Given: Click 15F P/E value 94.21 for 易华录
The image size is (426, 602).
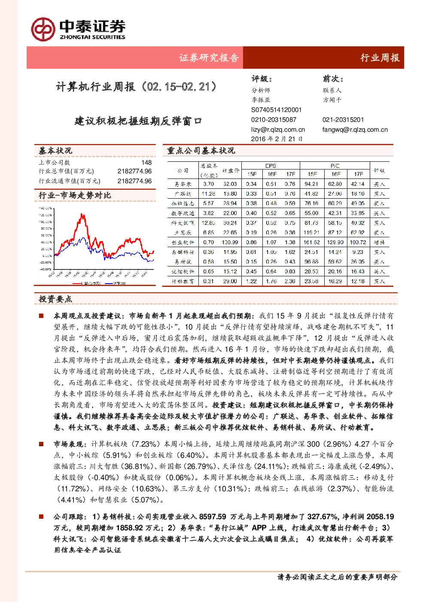Looking at the screenshot, I should coord(312,184).
